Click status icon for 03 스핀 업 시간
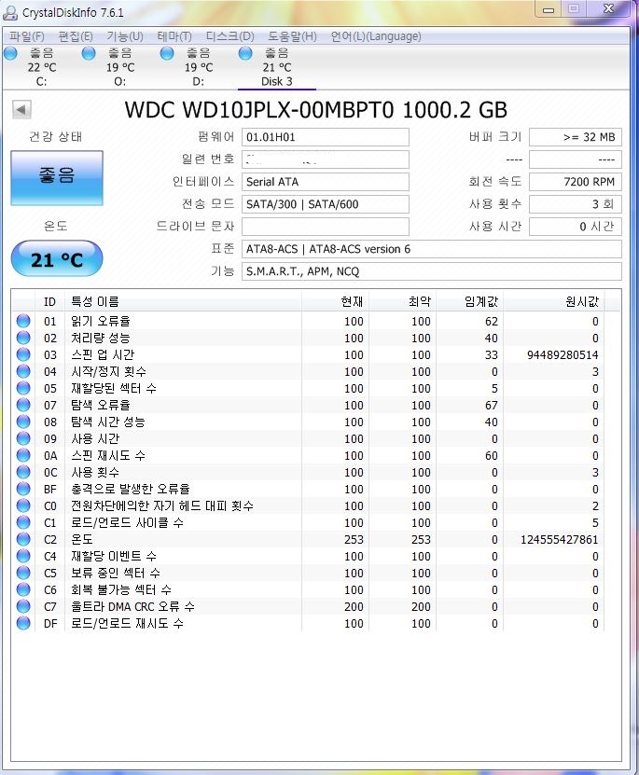 pyautogui.click(x=23, y=355)
